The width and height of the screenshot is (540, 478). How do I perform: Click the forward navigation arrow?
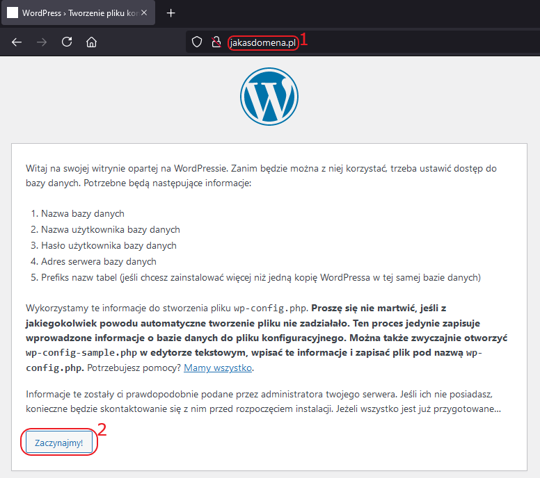(42, 42)
